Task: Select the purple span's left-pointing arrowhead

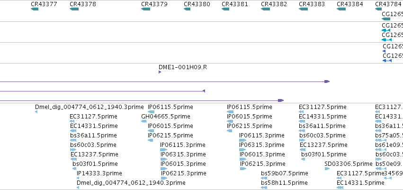Action: click(x=204, y=91)
